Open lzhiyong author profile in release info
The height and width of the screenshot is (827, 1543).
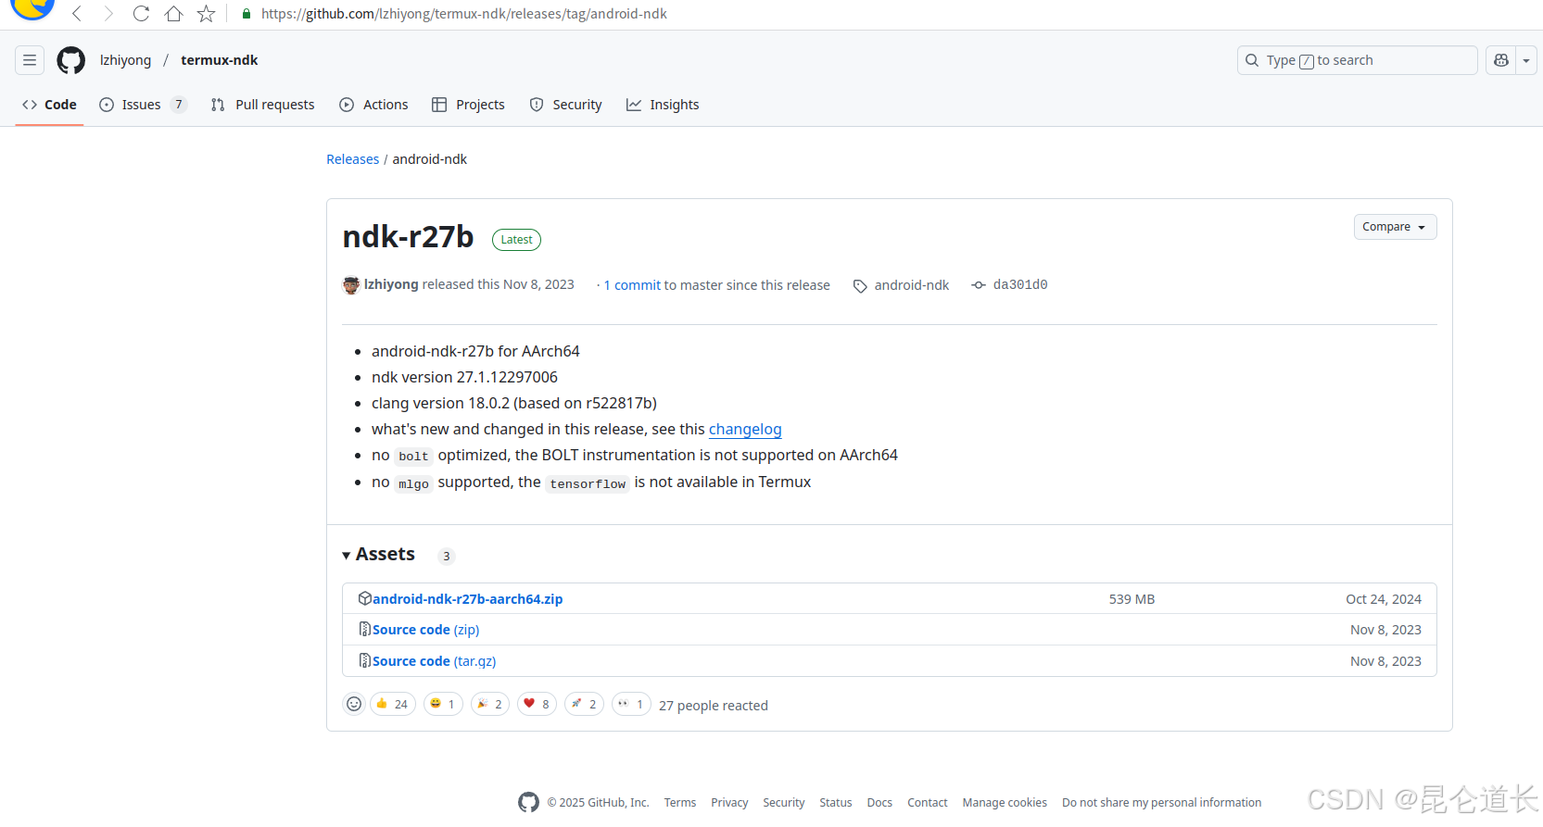[391, 284]
